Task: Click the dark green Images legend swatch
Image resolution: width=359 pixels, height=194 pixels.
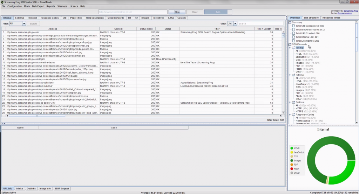Action: click(292, 161)
